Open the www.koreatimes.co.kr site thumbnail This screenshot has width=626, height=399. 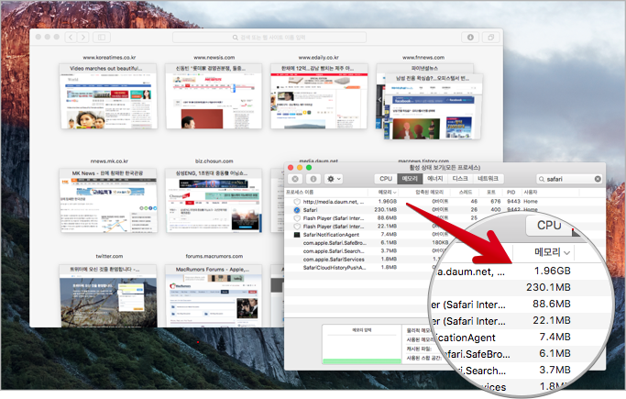(x=108, y=96)
